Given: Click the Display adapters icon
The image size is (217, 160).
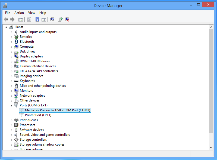Looking at the screenshot, I should tap(16, 56).
